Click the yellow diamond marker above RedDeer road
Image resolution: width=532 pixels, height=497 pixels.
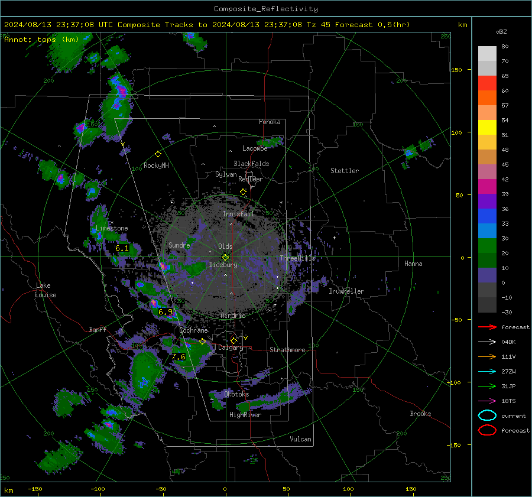tap(244, 192)
